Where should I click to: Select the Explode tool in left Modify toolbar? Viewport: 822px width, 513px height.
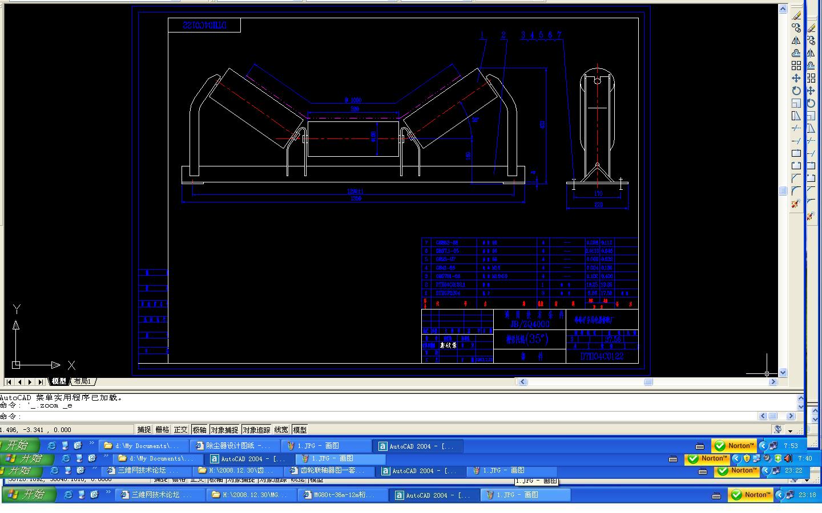click(796, 203)
